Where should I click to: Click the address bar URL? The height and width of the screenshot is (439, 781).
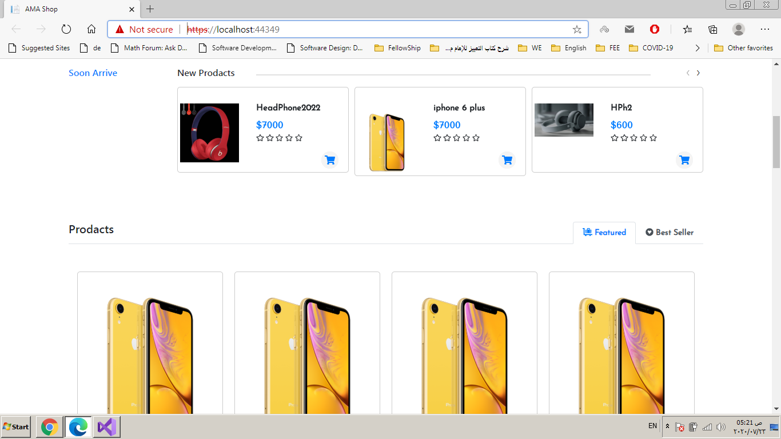pyautogui.click(x=233, y=29)
